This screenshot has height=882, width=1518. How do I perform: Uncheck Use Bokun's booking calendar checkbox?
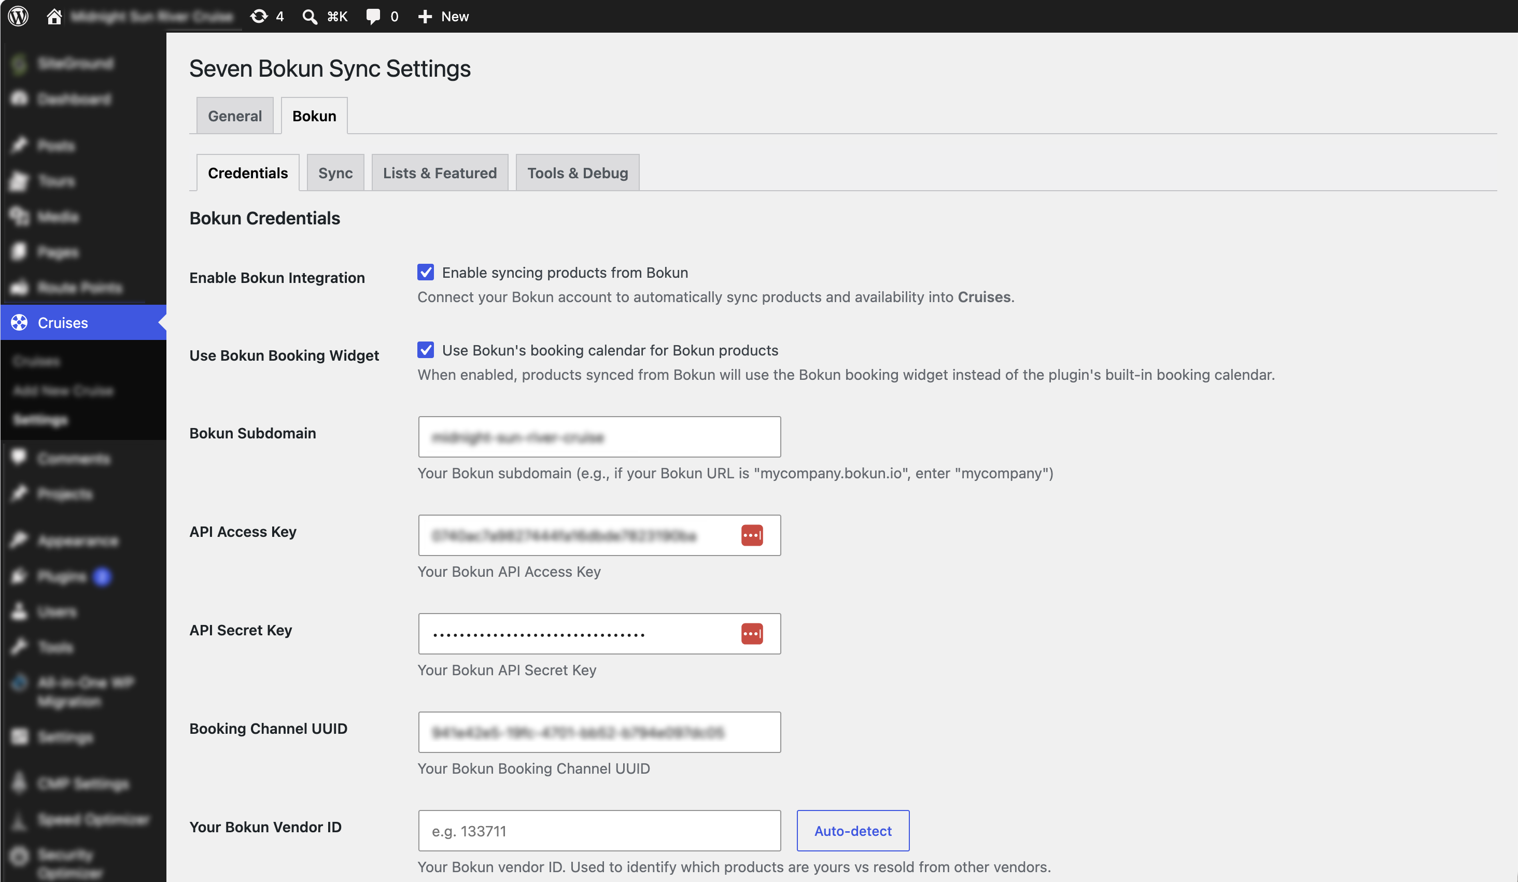pos(426,350)
